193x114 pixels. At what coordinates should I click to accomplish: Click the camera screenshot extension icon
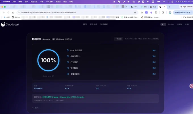[x=142, y=12]
